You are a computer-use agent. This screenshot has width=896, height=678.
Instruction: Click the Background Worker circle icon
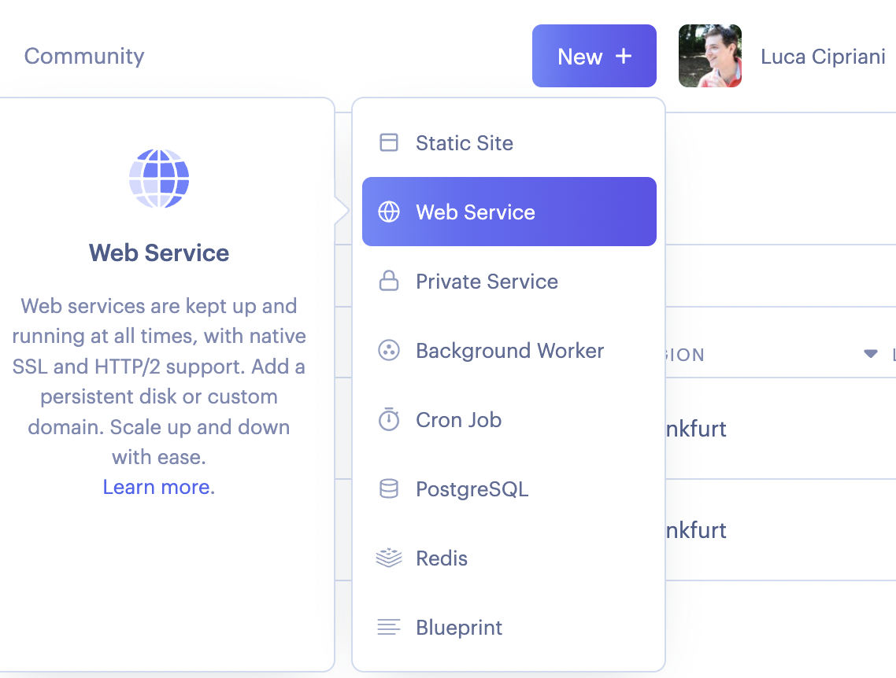coord(389,351)
